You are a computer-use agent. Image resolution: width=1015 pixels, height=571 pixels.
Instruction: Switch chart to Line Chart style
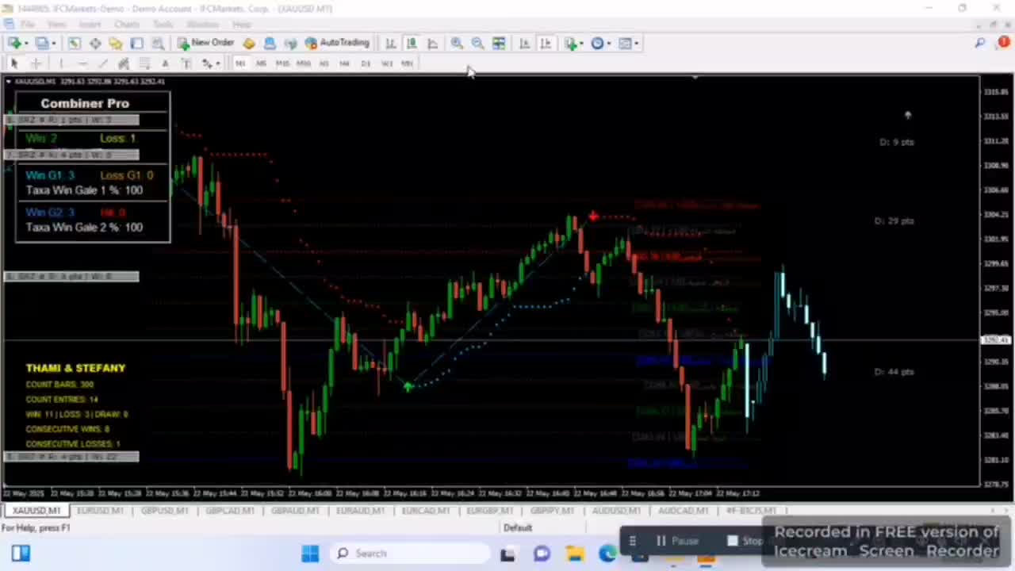[x=432, y=43]
